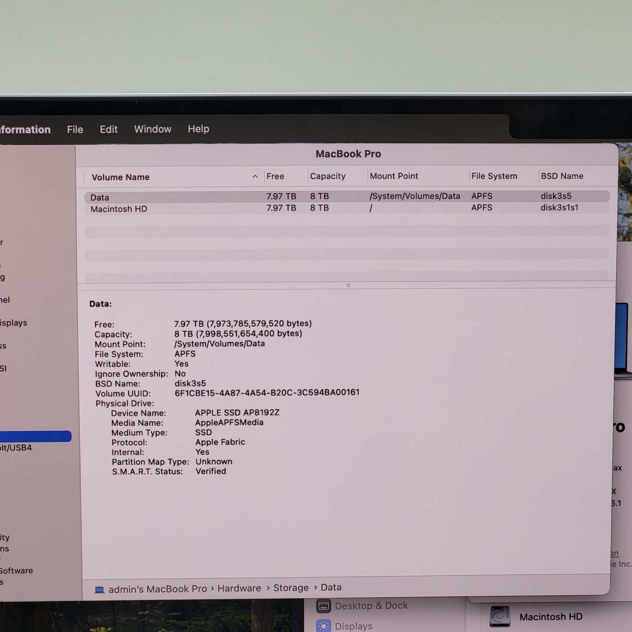Go to Storage in the path bar
This screenshot has height=632, width=632.
click(x=291, y=588)
